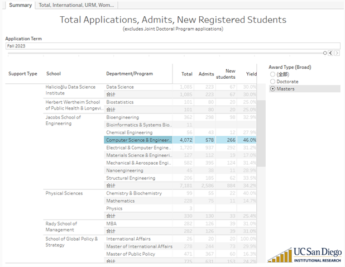Click the Admits column header
Screen dimensions: 345x267
point(206,74)
